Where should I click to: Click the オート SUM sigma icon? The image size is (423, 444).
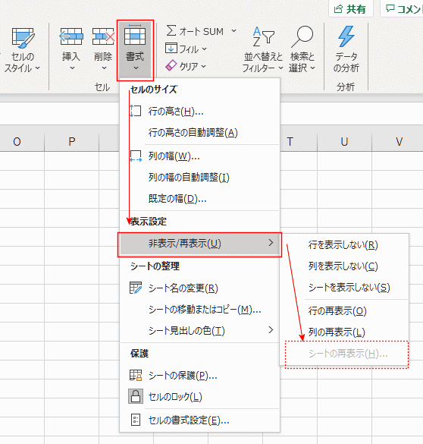click(x=171, y=30)
